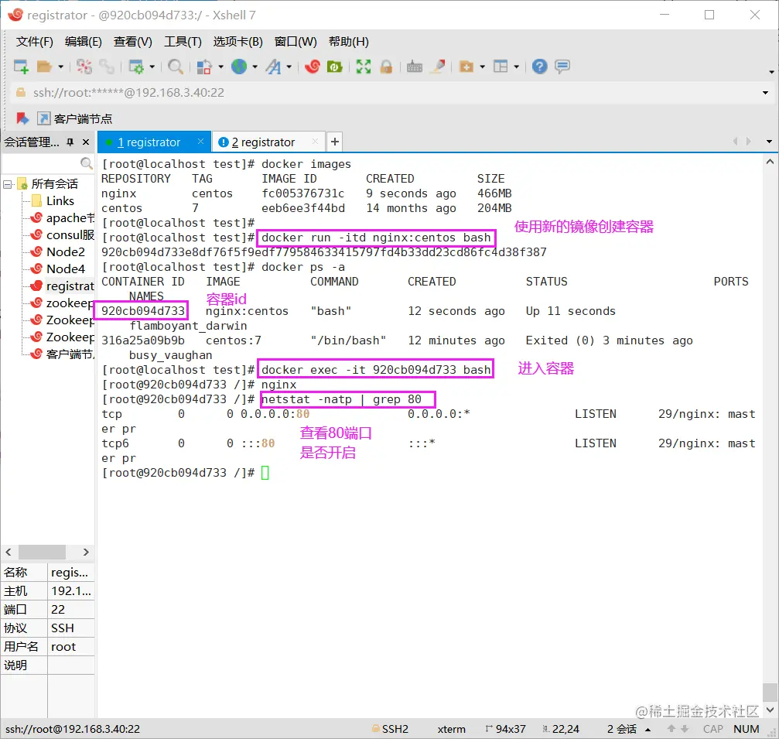
Task: Click the green fullscreen arrows icon
Action: 363,67
